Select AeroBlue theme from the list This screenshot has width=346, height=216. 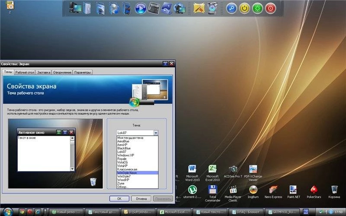pos(137,141)
